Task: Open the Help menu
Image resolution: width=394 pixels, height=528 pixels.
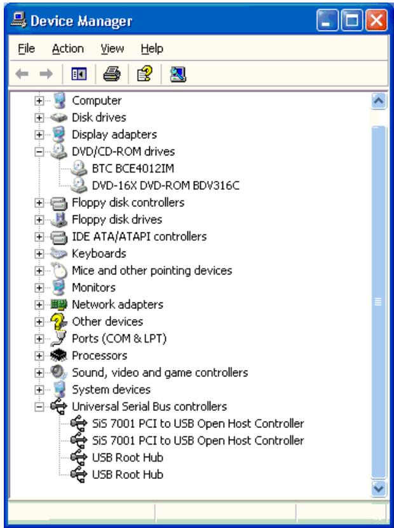Action: [x=152, y=49]
